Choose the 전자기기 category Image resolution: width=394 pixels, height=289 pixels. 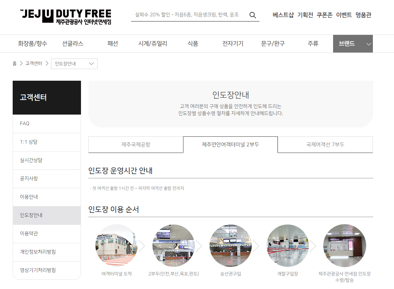[233, 43]
